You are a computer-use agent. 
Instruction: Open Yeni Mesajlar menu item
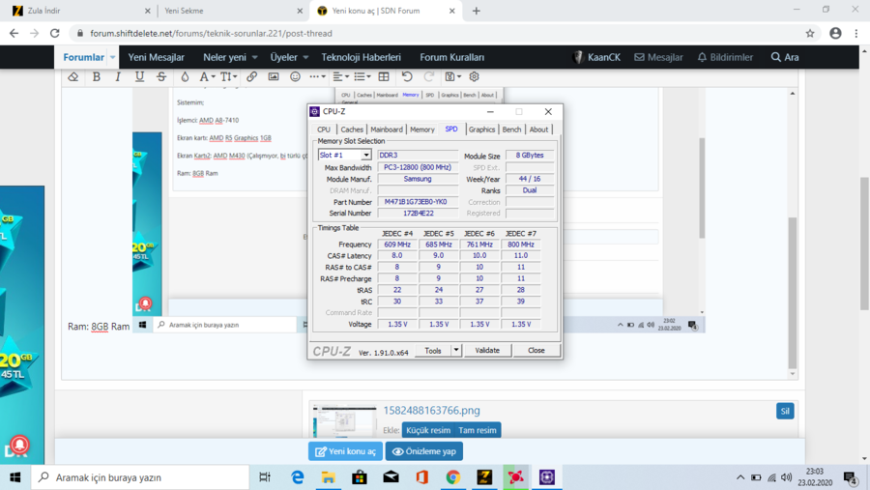click(x=157, y=57)
